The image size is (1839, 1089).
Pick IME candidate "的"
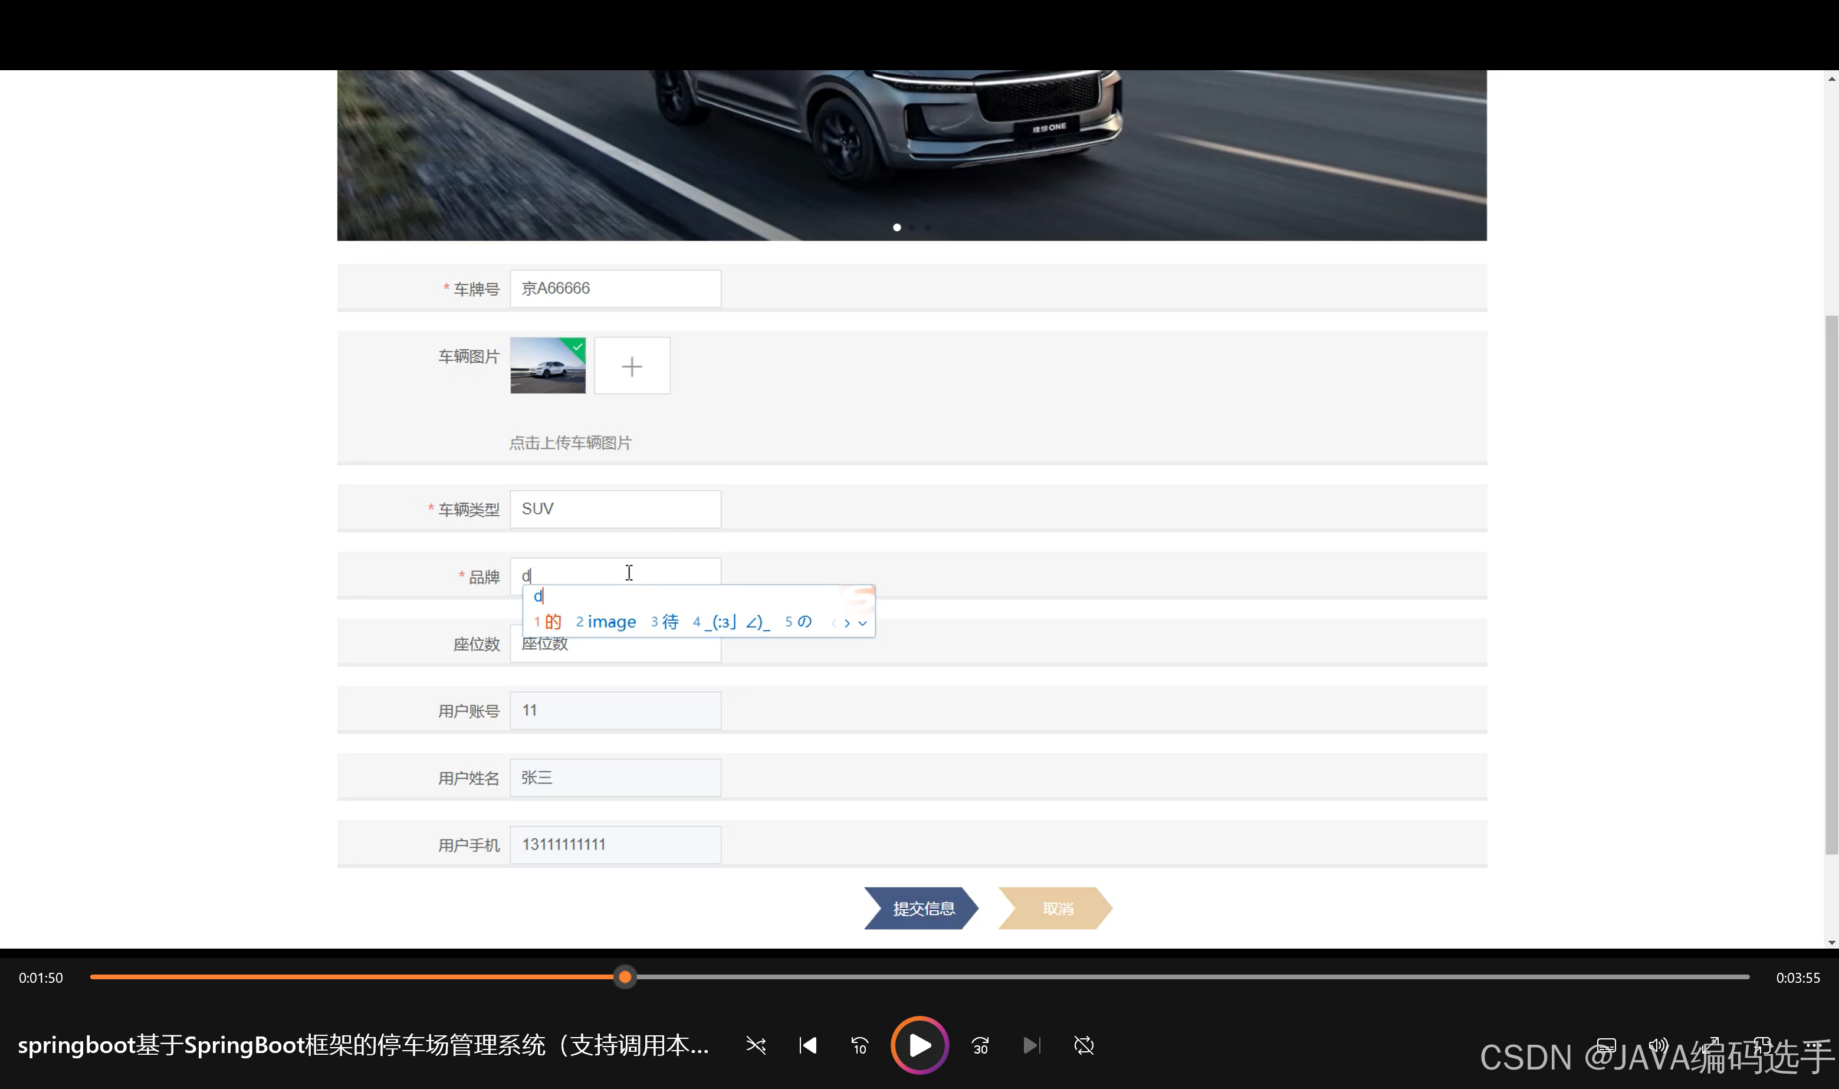[x=553, y=622]
